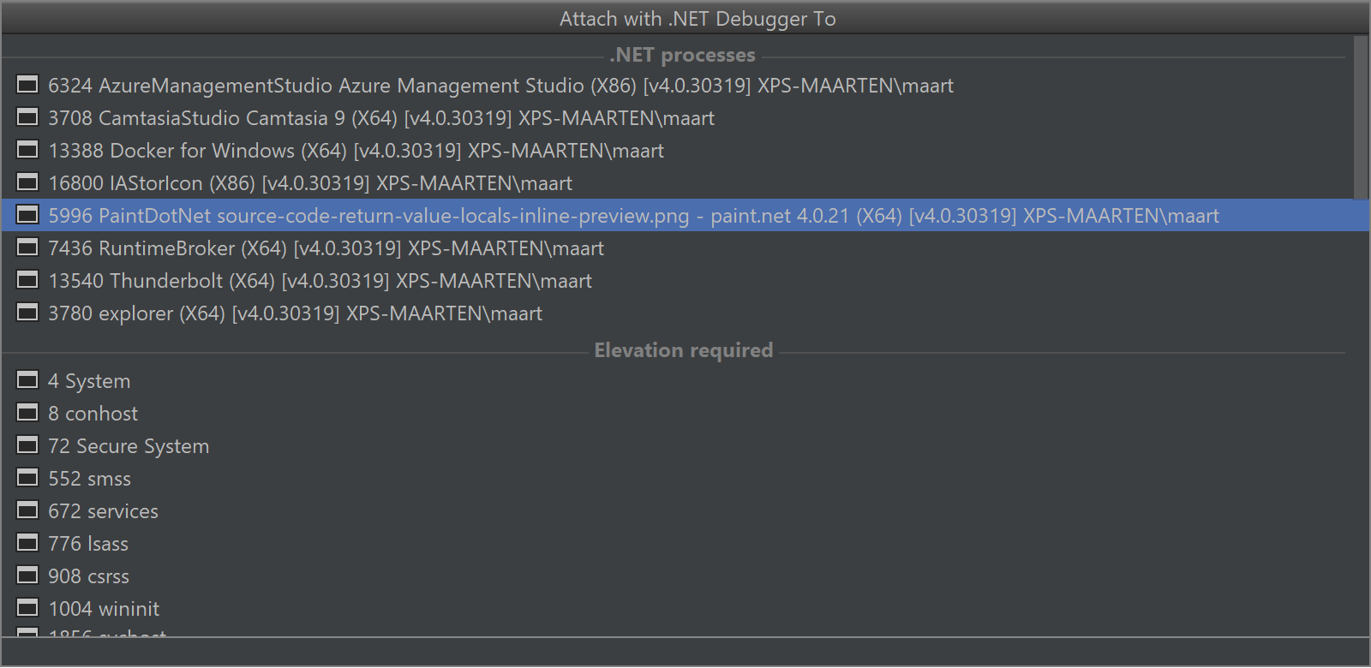Image resolution: width=1371 pixels, height=668 pixels.
Task: Choose process 13388 Docker for Windows
Action: pos(677,150)
